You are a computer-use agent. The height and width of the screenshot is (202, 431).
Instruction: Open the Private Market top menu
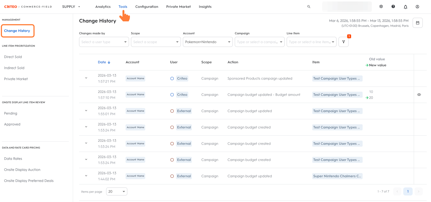(178, 7)
